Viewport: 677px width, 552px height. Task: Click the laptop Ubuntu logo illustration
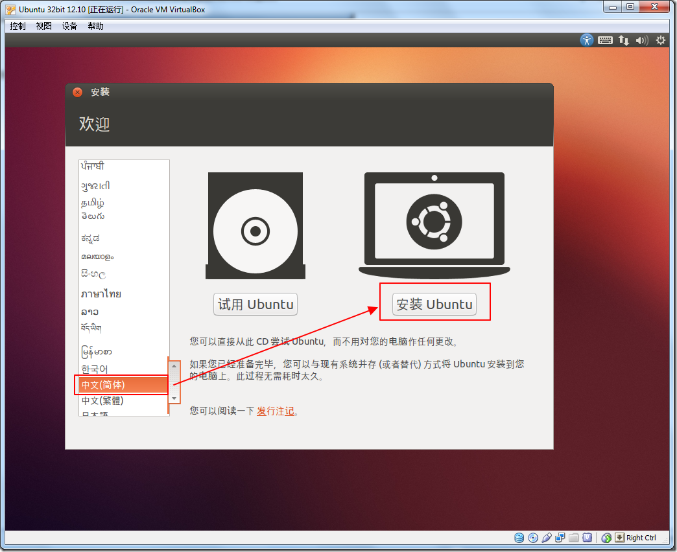[x=434, y=225]
